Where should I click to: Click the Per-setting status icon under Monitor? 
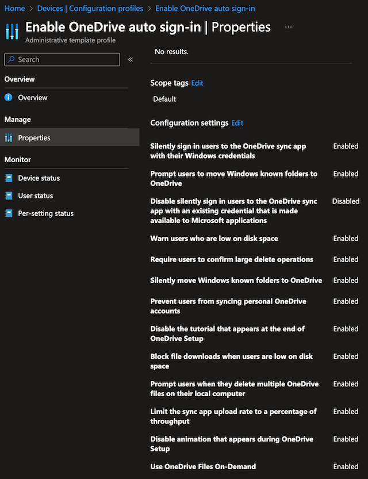[x=10, y=213]
